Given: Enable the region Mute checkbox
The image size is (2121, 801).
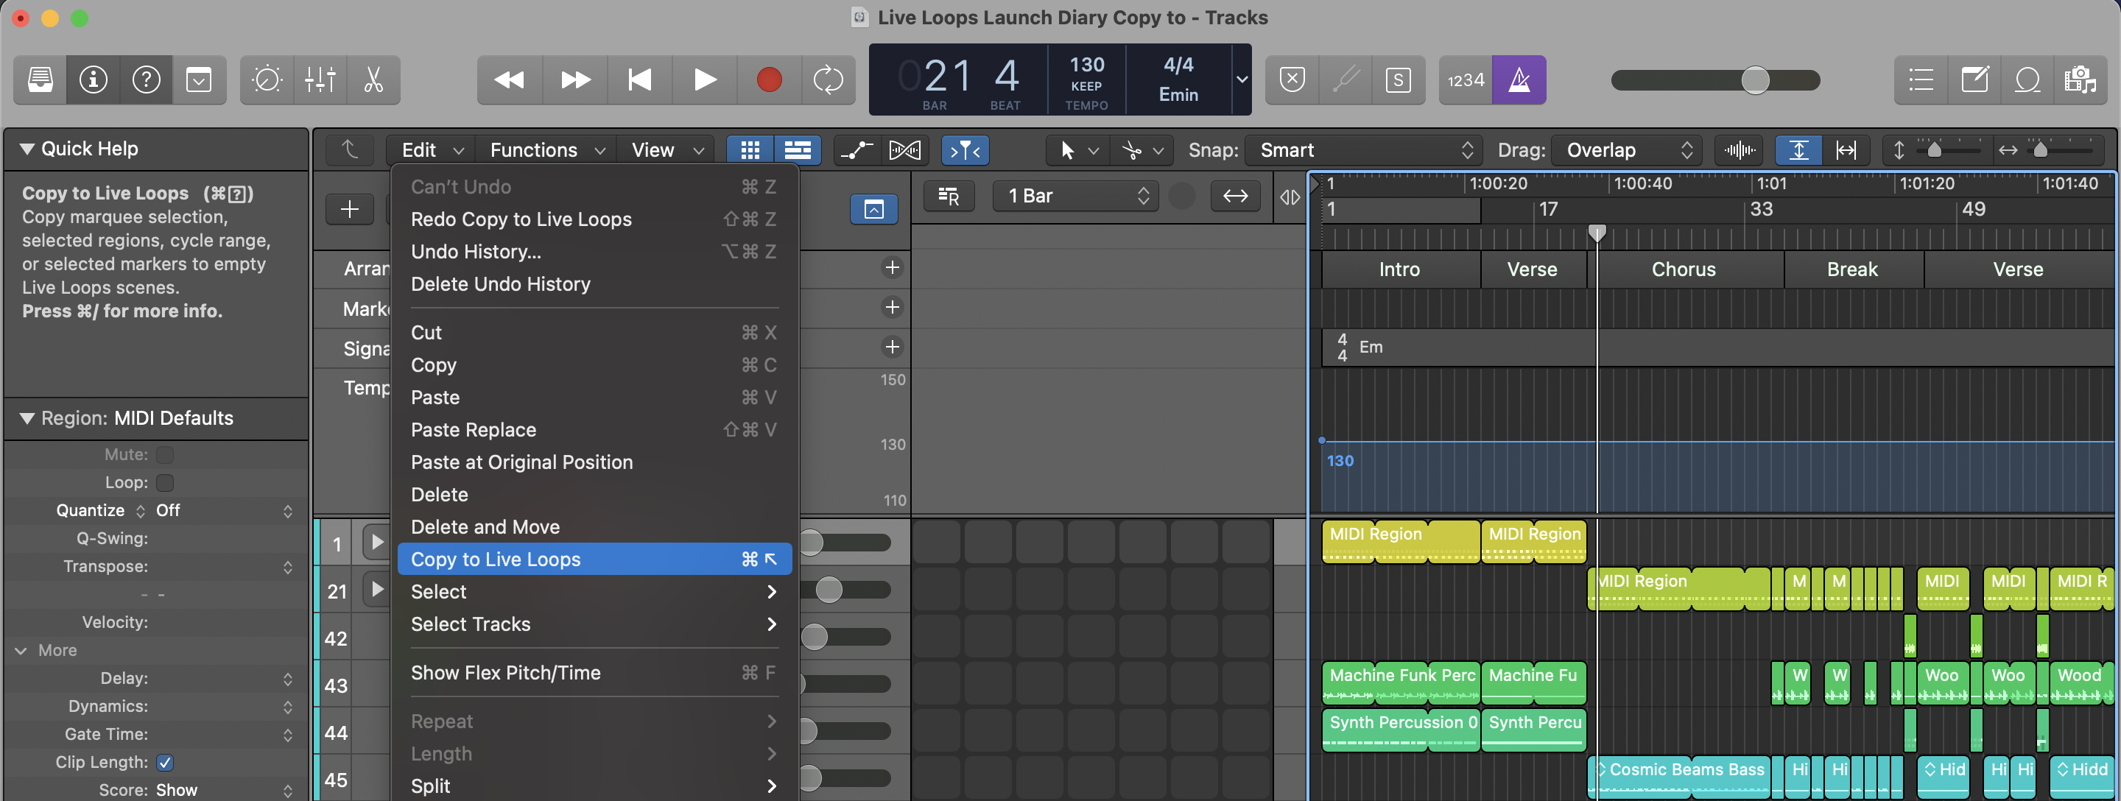Looking at the screenshot, I should [x=163, y=454].
